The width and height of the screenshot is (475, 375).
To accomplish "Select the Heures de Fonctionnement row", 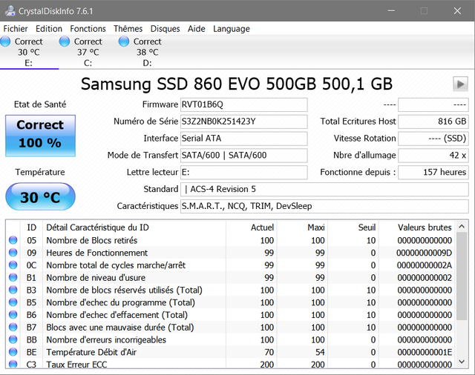I will click(231, 253).
